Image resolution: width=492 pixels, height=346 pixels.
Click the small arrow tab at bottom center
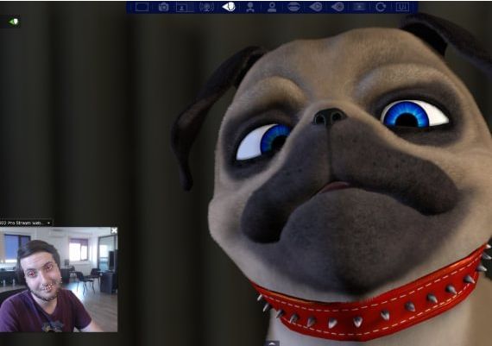(x=272, y=343)
